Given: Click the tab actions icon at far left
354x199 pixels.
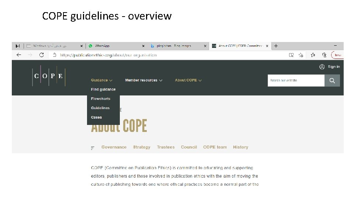Looking at the screenshot, I should (18, 46).
